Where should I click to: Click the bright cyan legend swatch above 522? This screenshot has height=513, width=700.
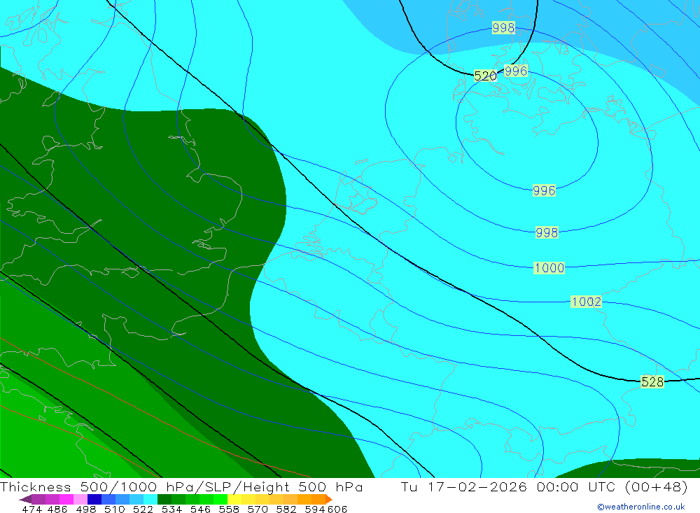click(x=150, y=499)
